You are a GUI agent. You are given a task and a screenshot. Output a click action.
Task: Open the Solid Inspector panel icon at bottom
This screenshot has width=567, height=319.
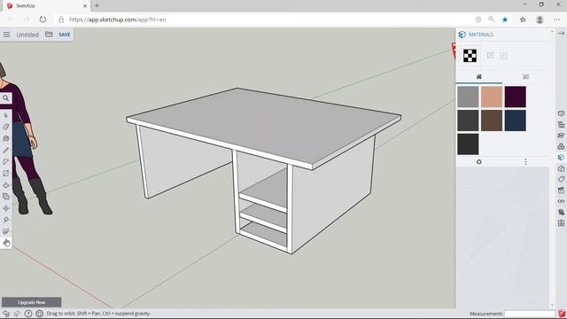561,222
